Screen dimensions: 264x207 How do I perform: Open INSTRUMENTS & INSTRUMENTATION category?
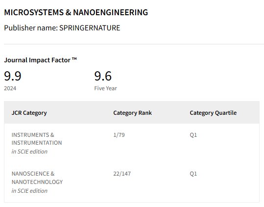[37, 139]
